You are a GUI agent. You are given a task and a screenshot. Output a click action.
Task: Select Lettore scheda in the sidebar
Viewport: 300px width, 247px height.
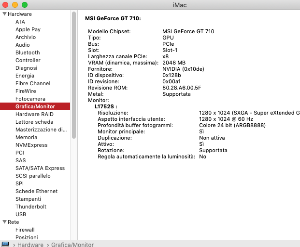(x=34, y=122)
